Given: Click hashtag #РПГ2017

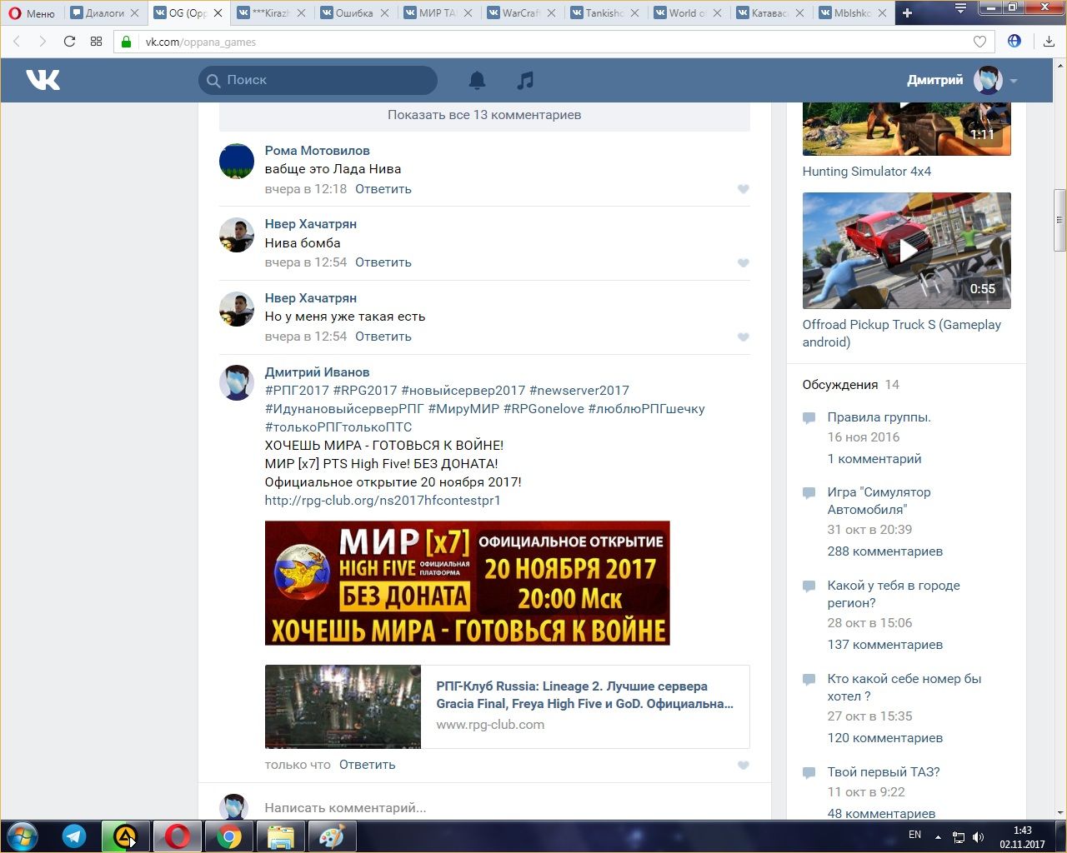Looking at the screenshot, I should (297, 391).
